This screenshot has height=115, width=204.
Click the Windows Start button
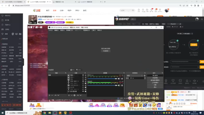pyautogui.click(x=3, y=113)
